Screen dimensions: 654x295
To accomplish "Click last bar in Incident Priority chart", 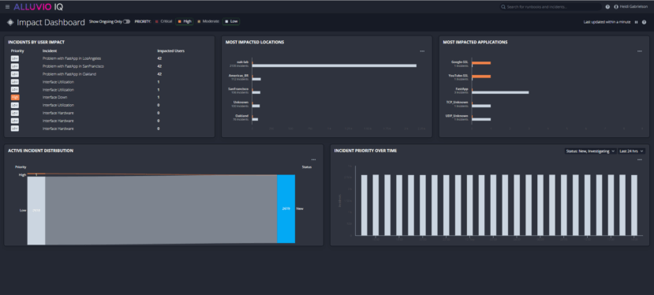I will click(x=634, y=205).
